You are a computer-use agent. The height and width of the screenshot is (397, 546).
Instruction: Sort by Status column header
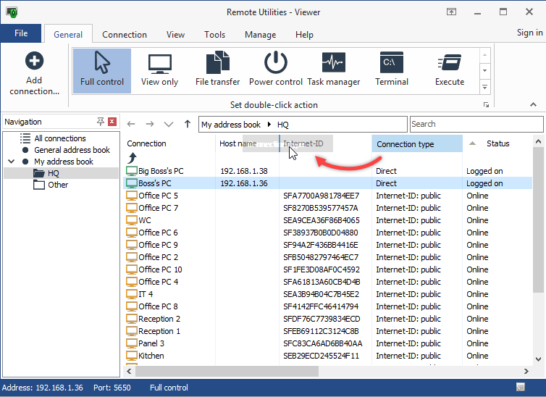point(497,143)
